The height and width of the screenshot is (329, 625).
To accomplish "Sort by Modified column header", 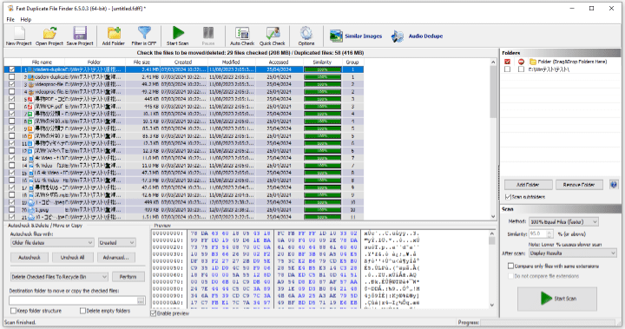I will 231,63.
